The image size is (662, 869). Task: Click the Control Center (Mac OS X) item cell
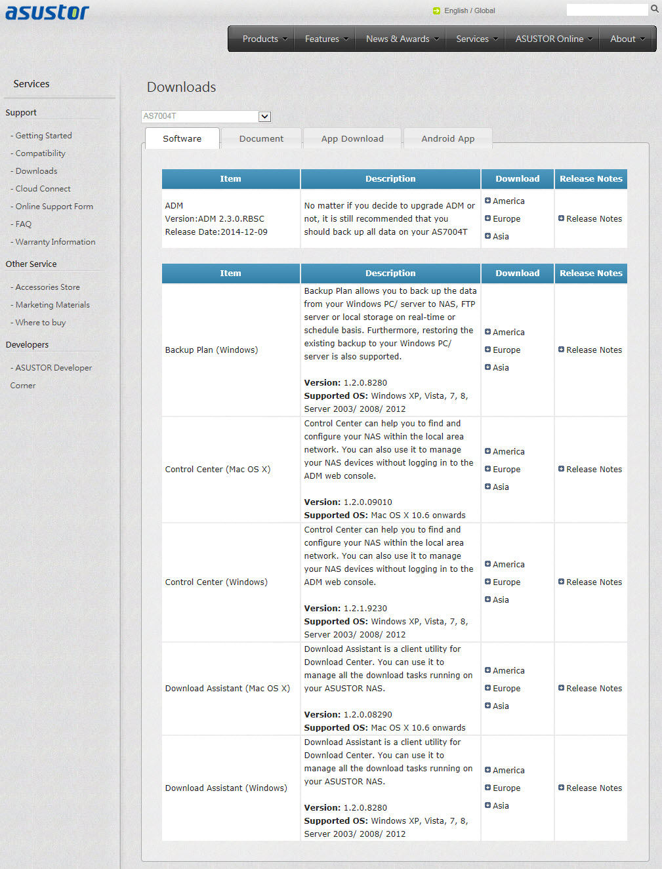(x=231, y=469)
